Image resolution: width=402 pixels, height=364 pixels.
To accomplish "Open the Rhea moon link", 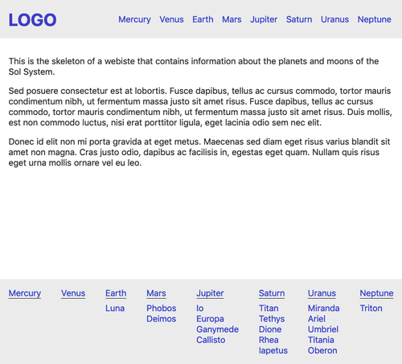I will [x=269, y=340].
